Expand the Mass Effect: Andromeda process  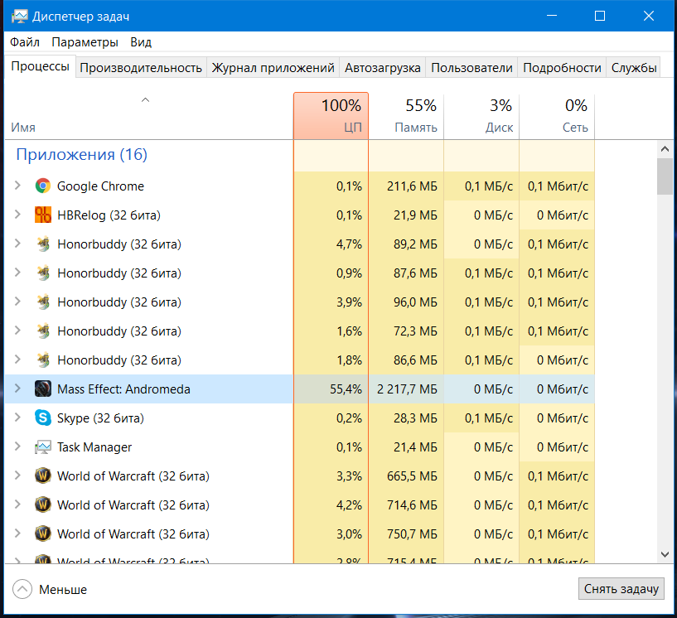[x=17, y=389]
